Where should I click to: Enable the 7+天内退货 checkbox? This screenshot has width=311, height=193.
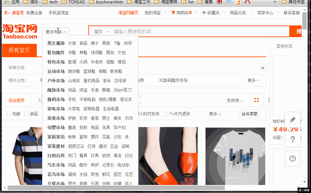point(166,114)
